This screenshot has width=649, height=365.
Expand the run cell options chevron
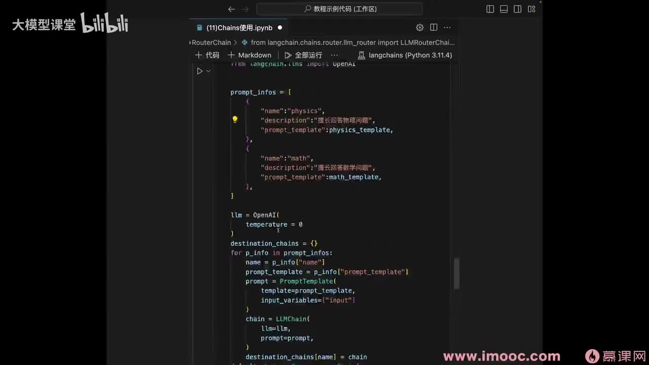click(208, 71)
